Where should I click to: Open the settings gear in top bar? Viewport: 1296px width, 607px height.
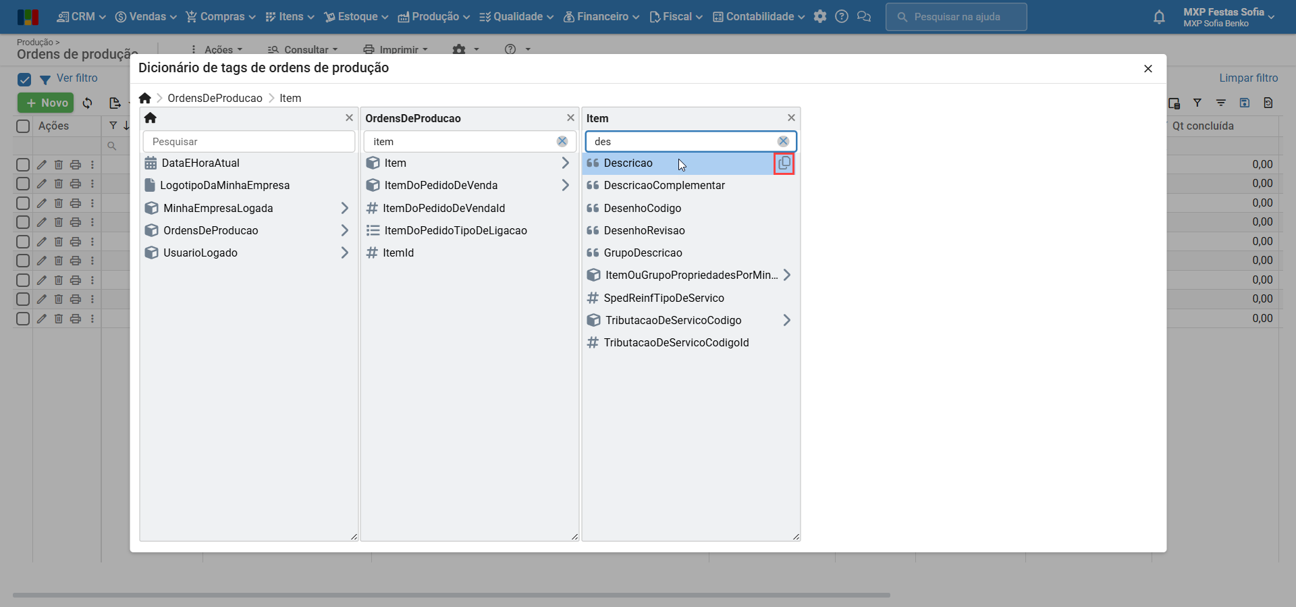click(x=820, y=17)
